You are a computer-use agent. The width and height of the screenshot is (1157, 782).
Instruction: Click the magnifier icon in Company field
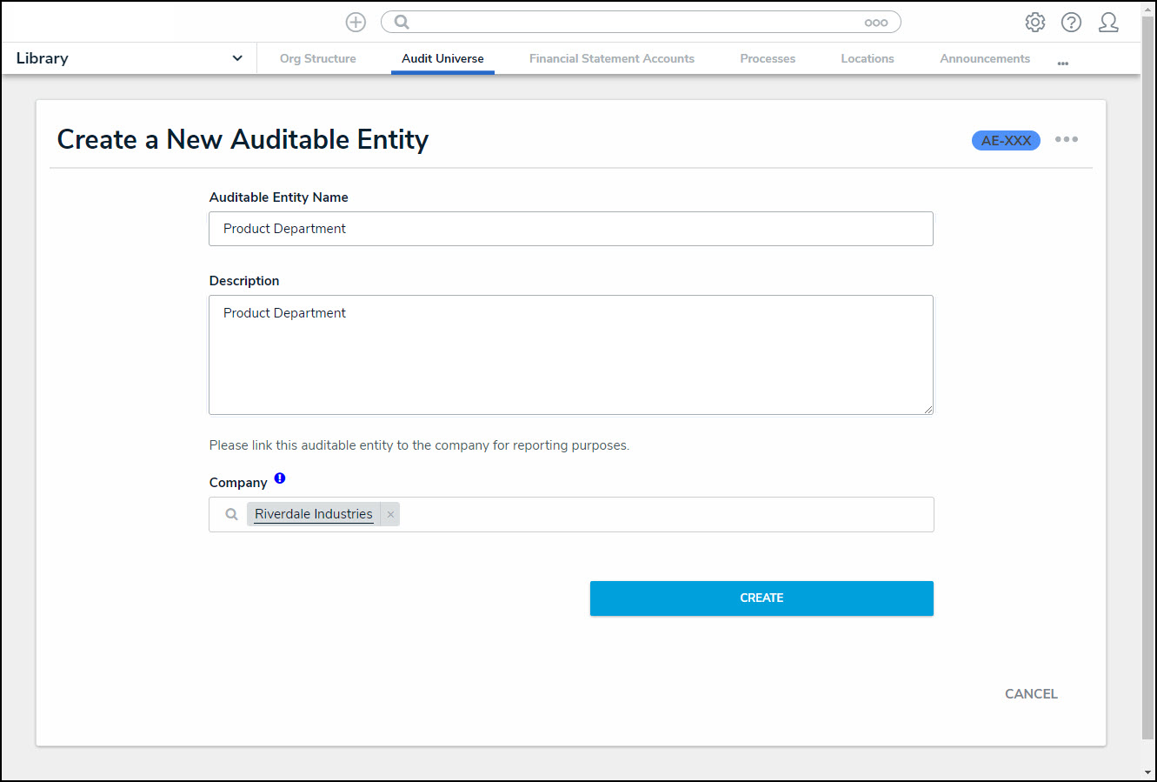[231, 515]
